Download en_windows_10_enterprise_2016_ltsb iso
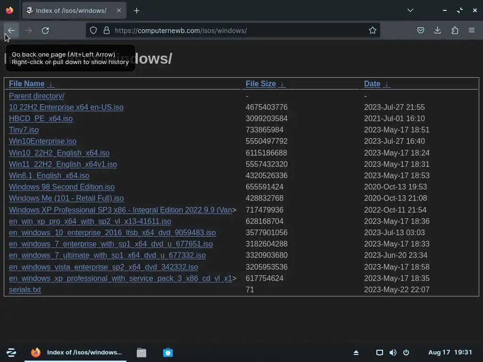483x362 pixels. [x=112, y=233]
